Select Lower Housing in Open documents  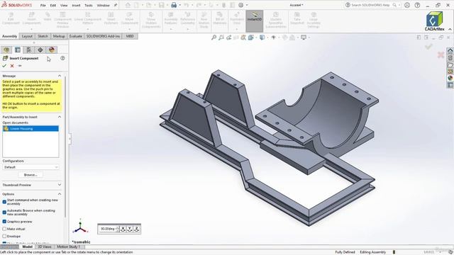tap(31, 129)
